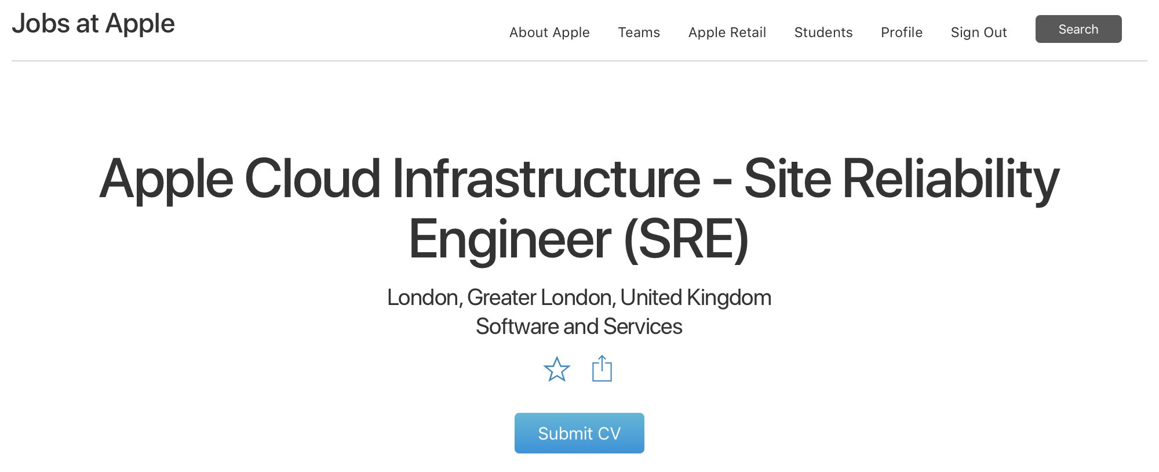Go to the Teams navigation link
The width and height of the screenshot is (1159, 472).
point(639,32)
